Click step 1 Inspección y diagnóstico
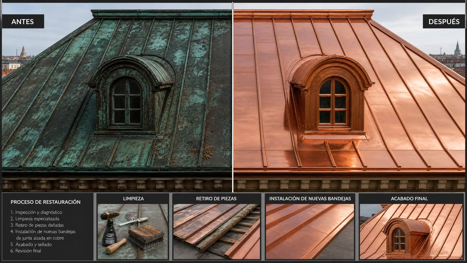The image size is (467, 263). pos(36,212)
